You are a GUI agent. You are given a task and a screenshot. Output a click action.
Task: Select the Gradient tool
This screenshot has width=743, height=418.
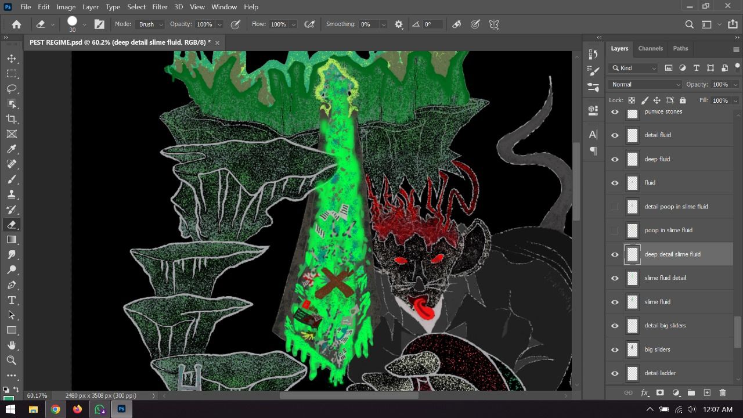pos(11,240)
